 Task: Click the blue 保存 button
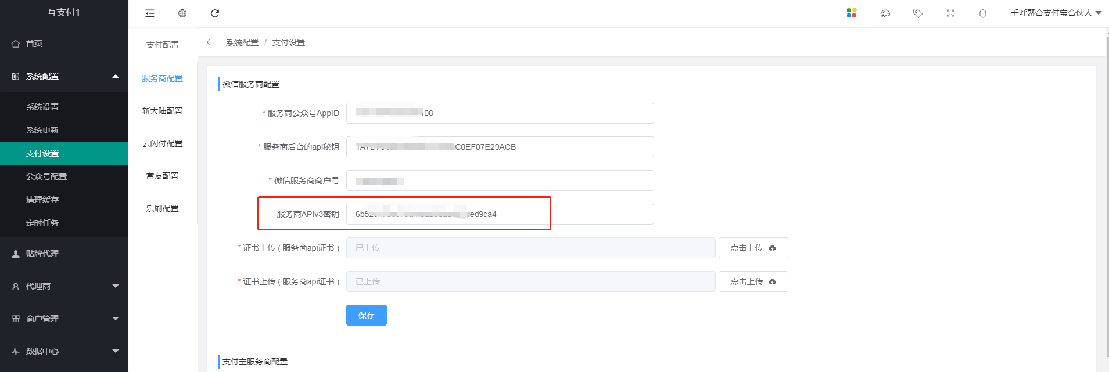click(367, 315)
